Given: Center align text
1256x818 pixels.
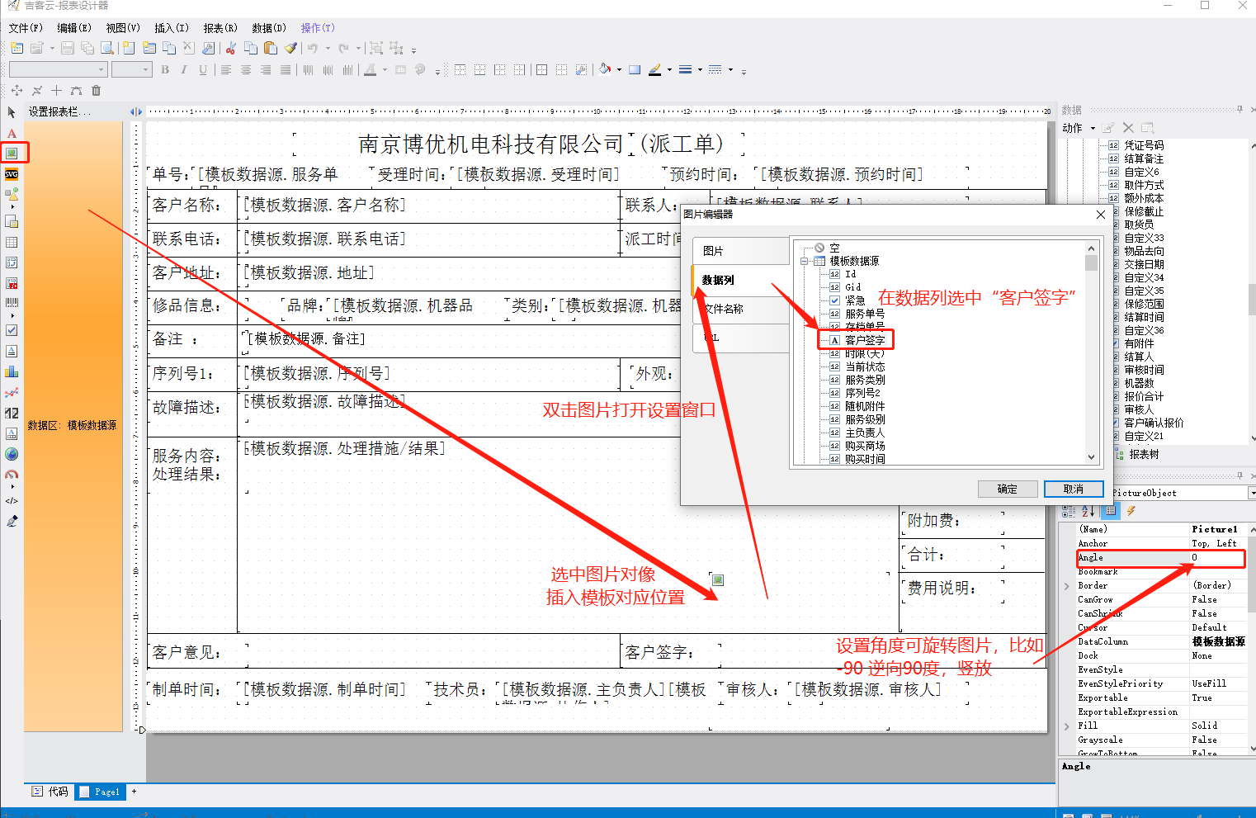Looking at the screenshot, I should pos(246,70).
